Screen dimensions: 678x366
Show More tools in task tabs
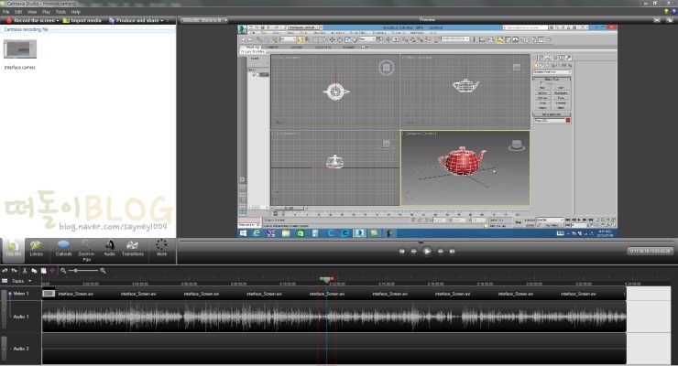pyautogui.click(x=161, y=248)
